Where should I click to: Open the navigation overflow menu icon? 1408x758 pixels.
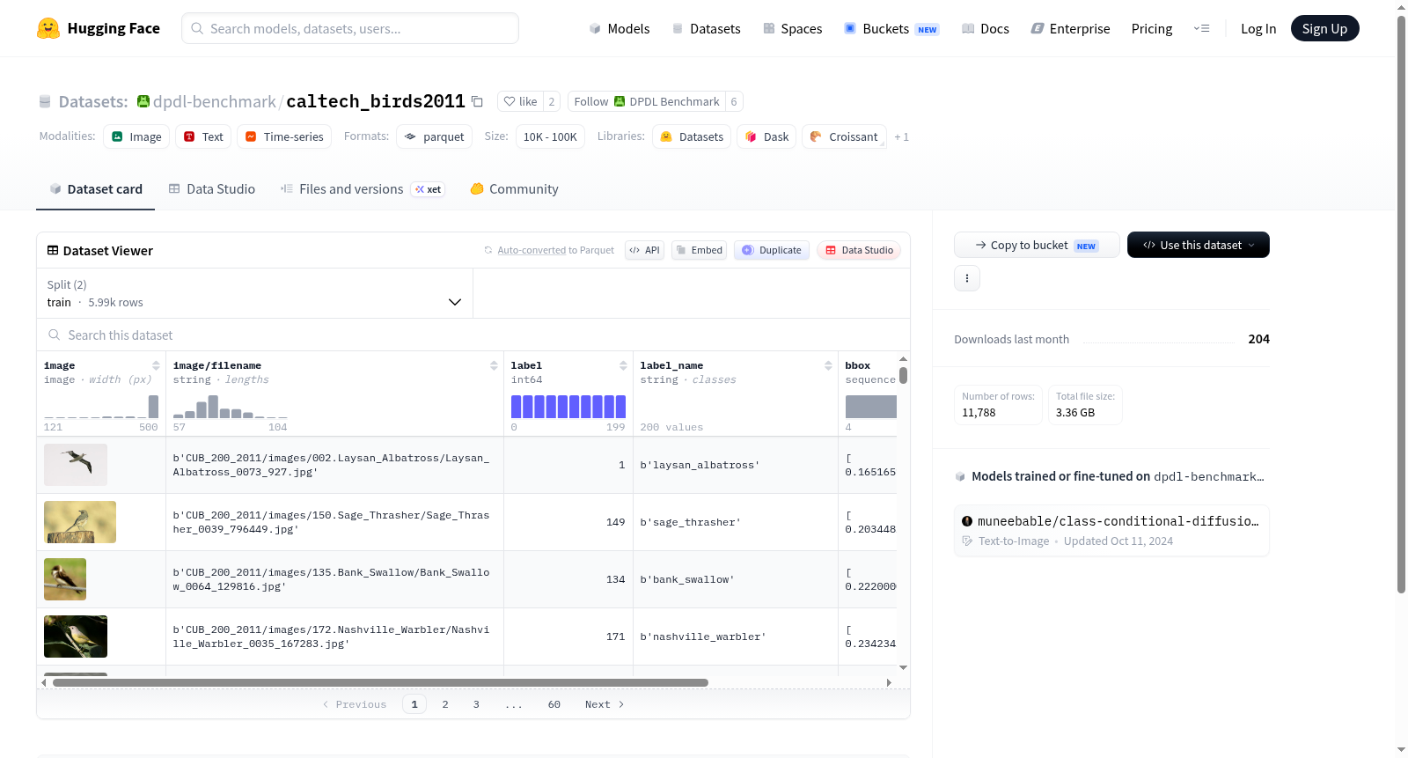pos(1201,28)
